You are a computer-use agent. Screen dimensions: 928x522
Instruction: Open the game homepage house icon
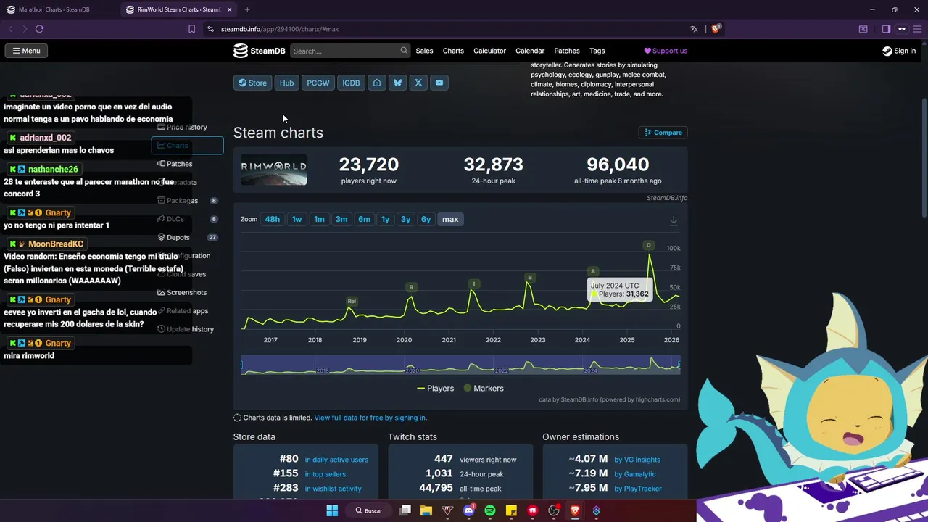tap(377, 83)
